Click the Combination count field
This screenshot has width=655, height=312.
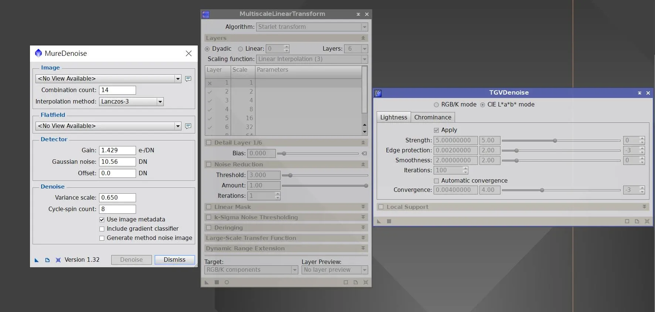click(x=118, y=90)
